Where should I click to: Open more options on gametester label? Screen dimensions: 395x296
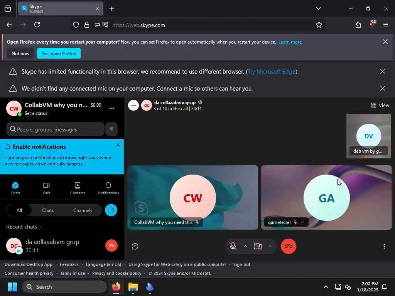coord(302,222)
